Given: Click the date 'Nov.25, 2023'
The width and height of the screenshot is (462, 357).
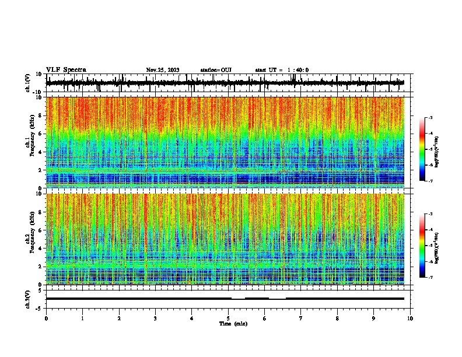Looking at the screenshot, I should 163,70.
